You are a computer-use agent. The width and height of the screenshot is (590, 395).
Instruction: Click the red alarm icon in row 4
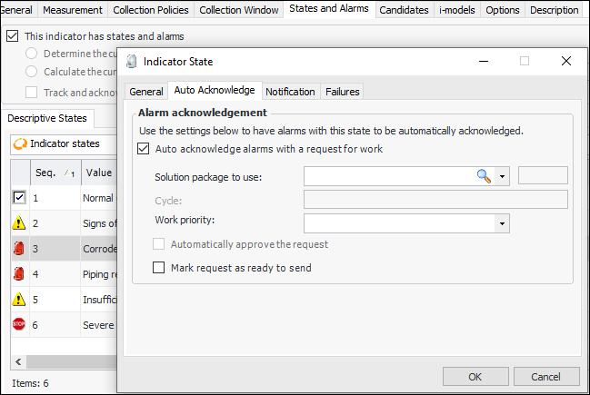(19, 273)
